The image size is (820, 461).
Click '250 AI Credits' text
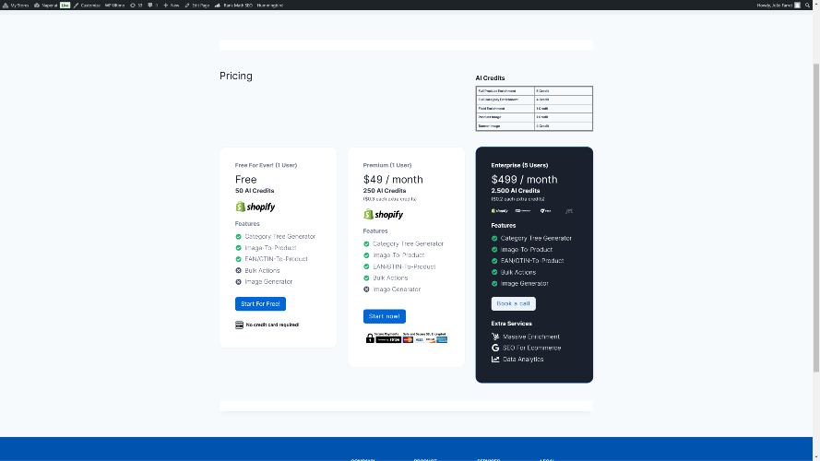tap(385, 191)
